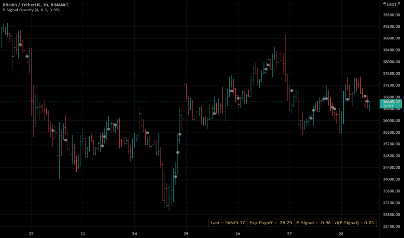Click the 34800.00 price axis label
This screenshot has height=238, width=404.
(x=391, y=156)
